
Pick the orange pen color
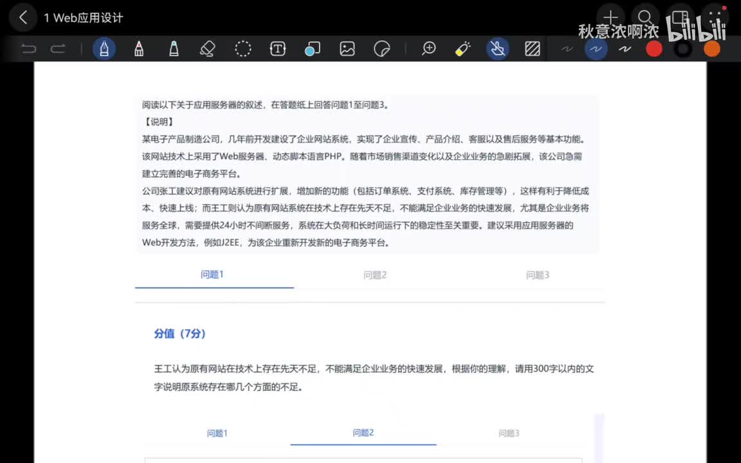pos(711,49)
